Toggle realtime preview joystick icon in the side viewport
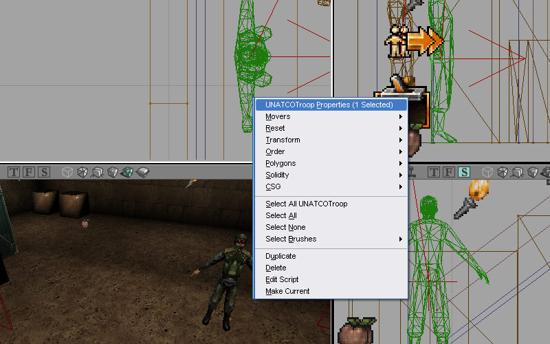Image resolution: width=550 pixels, height=344 pixels. pos(412,172)
